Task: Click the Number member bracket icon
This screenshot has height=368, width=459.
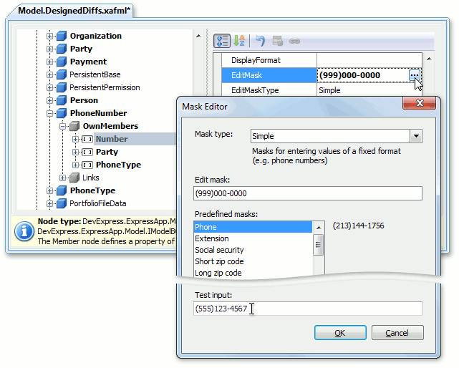Action: pos(87,139)
